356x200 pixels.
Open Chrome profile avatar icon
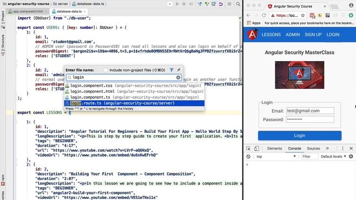click(x=351, y=6)
